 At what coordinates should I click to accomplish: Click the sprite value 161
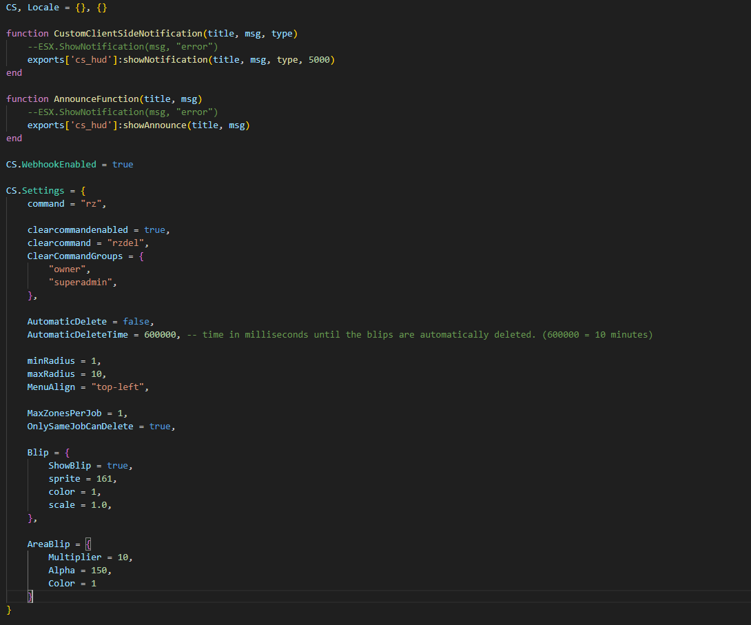(x=103, y=478)
